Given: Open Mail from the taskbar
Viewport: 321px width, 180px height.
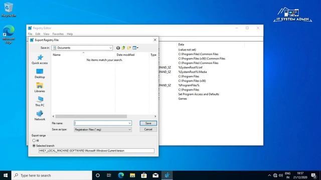Looking at the screenshot, I should point(155,175).
